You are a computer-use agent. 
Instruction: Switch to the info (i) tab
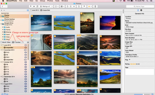(141, 10)
